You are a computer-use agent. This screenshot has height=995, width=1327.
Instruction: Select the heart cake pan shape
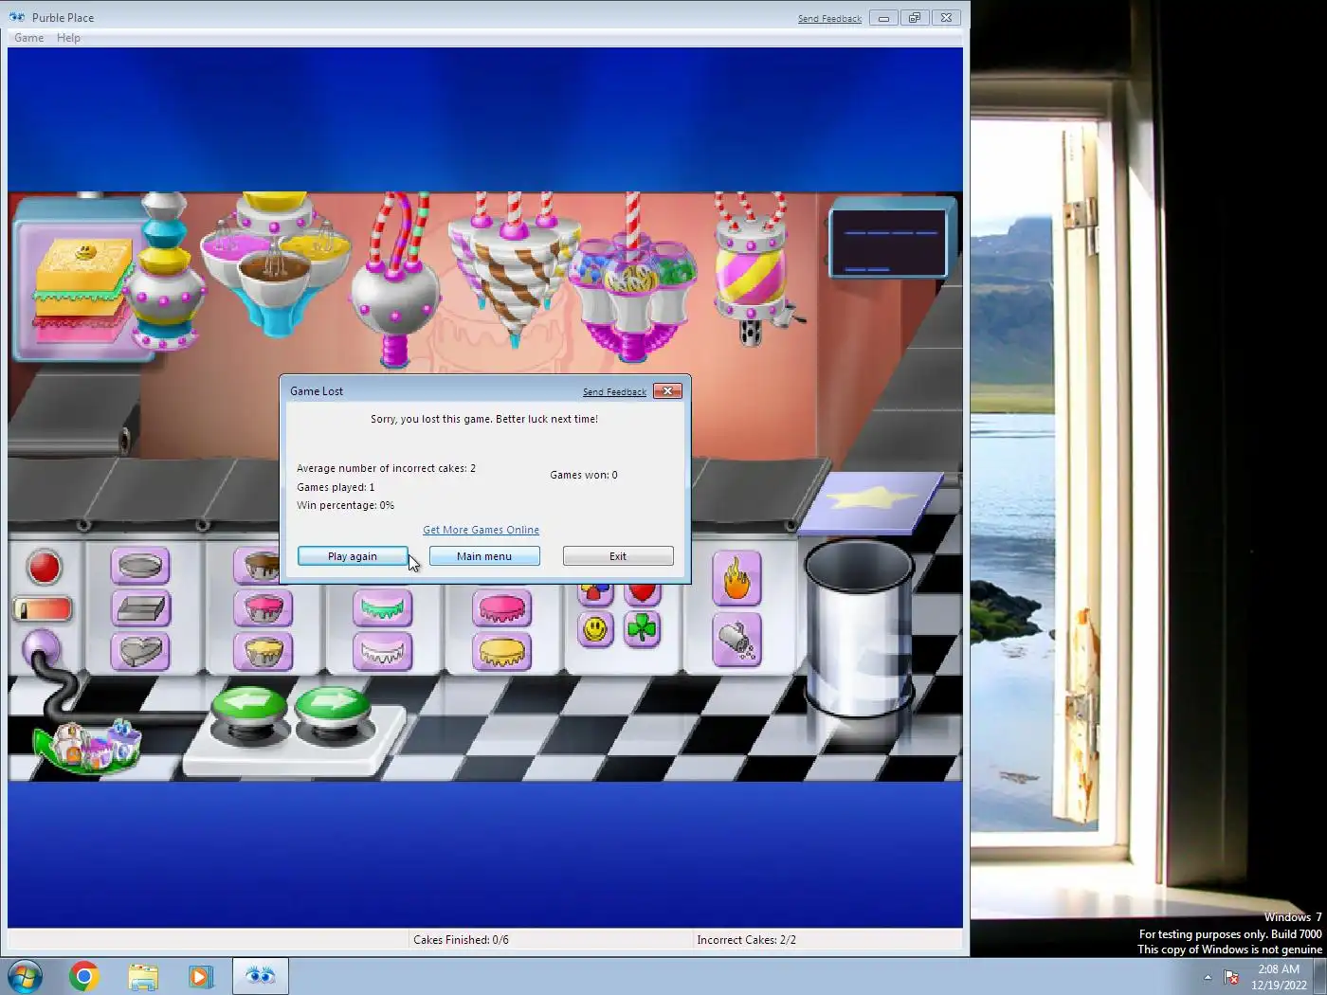140,652
